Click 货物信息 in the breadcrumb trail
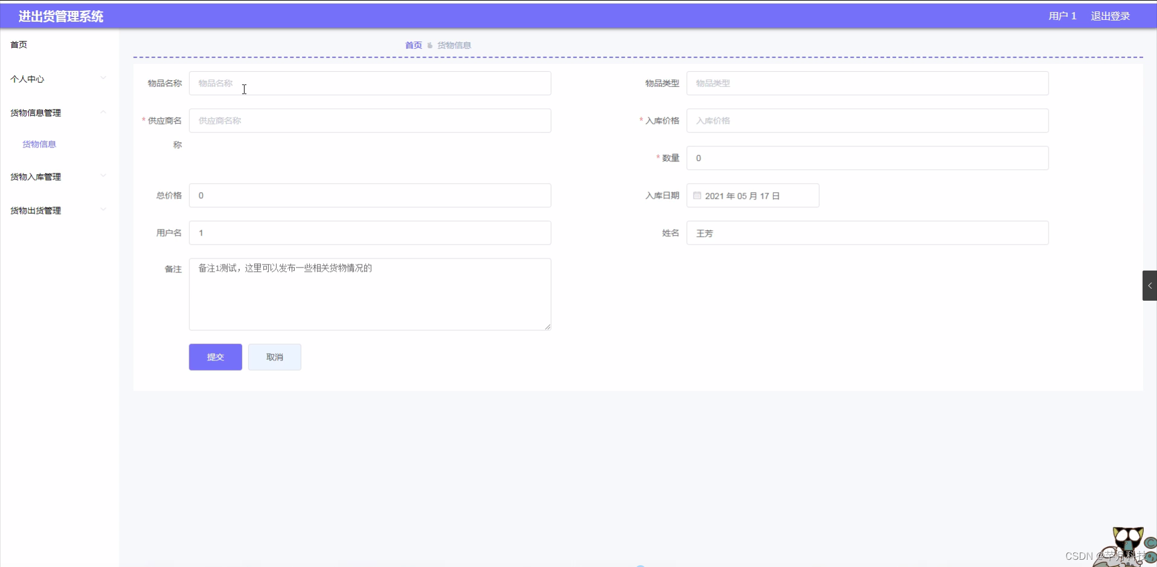1157x567 pixels. [x=454, y=45]
